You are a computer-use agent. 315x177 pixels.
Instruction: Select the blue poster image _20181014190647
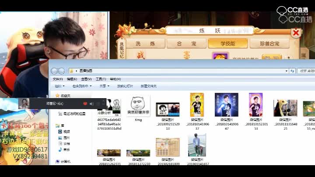click(227, 105)
